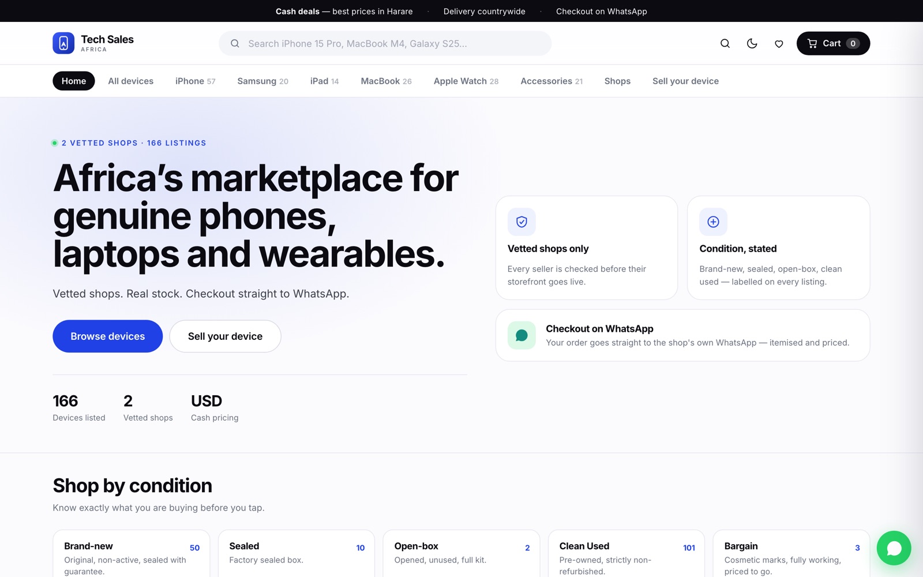Click 'Delivery countrywide' banner text
The height and width of the screenshot is (577, 923).
(485, 11)
